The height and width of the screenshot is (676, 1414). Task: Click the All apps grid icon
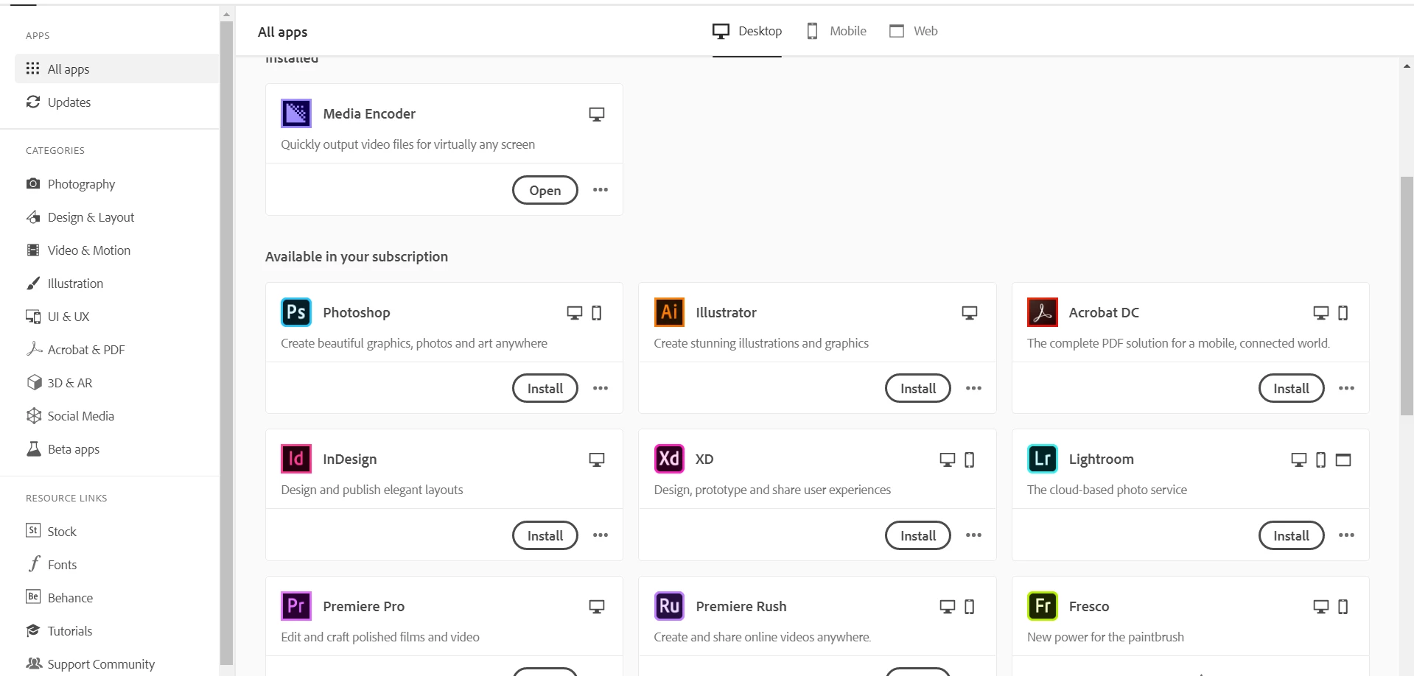33,68
